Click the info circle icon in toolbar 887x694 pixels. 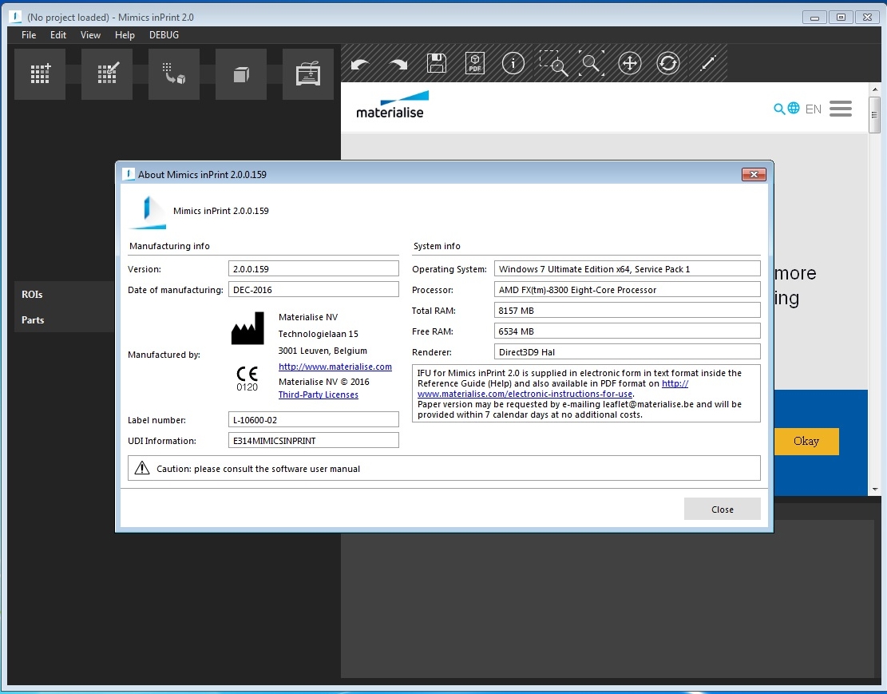pyautogui.click(x=513, y=64)
